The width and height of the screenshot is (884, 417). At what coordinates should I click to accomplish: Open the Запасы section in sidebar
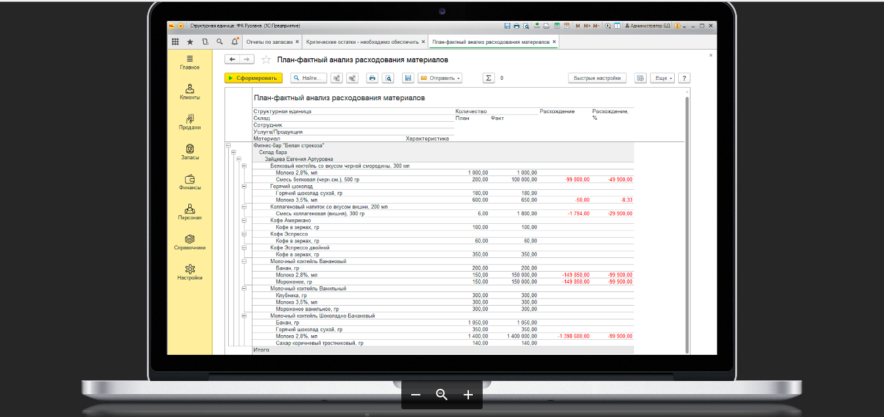tap(190, 152)
